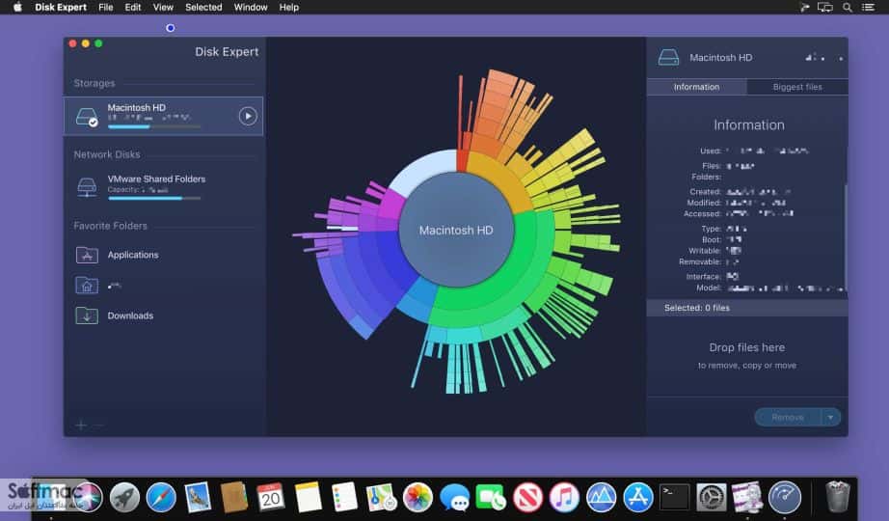The height and width of the screenshot is (521, 889).
Task: Open the Remove button dropdown arrow
Action: [830, 417]
